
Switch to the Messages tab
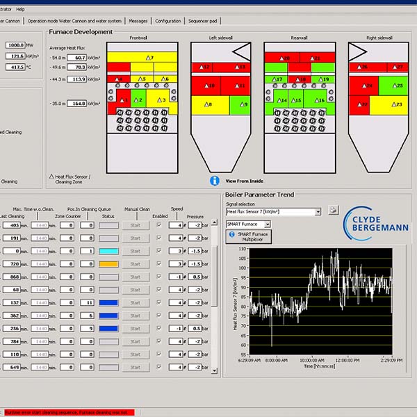[138, 21]
